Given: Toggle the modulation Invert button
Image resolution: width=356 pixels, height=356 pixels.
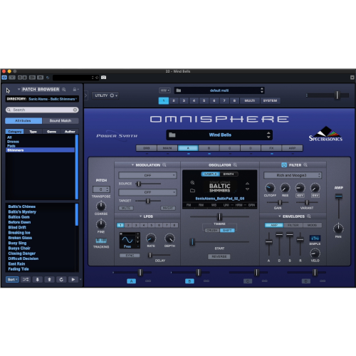Looking at the screenshot, I should pos(168,208).
